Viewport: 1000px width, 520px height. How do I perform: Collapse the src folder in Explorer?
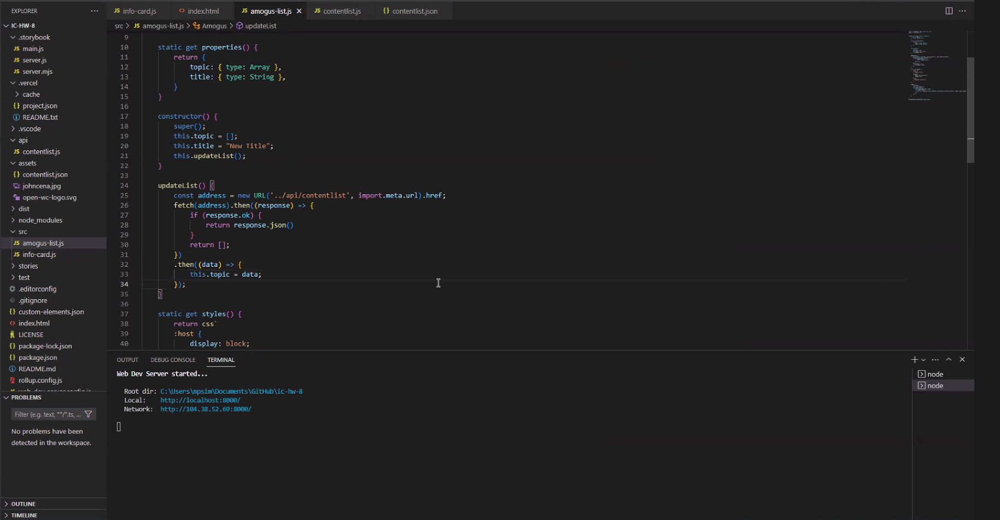click(13, 231)
